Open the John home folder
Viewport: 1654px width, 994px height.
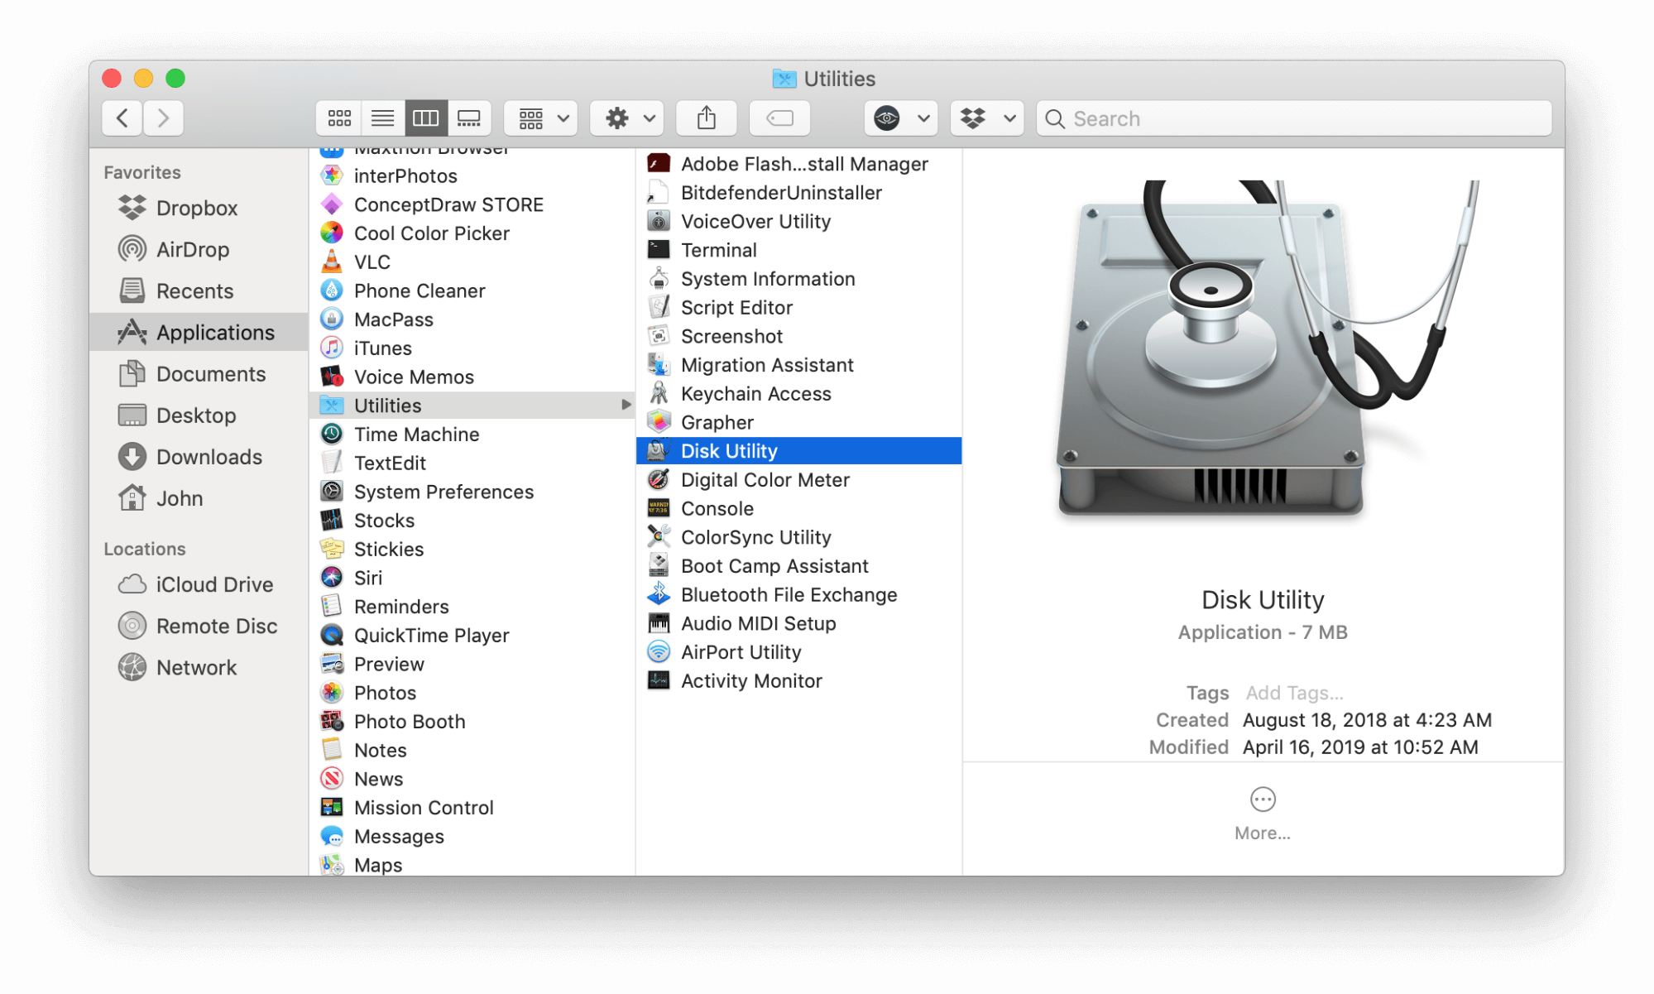(199, 498)
